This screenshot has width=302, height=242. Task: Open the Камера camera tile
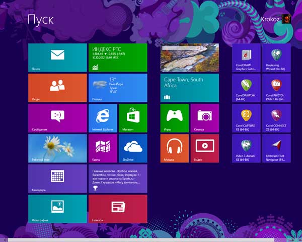point(204,118)
